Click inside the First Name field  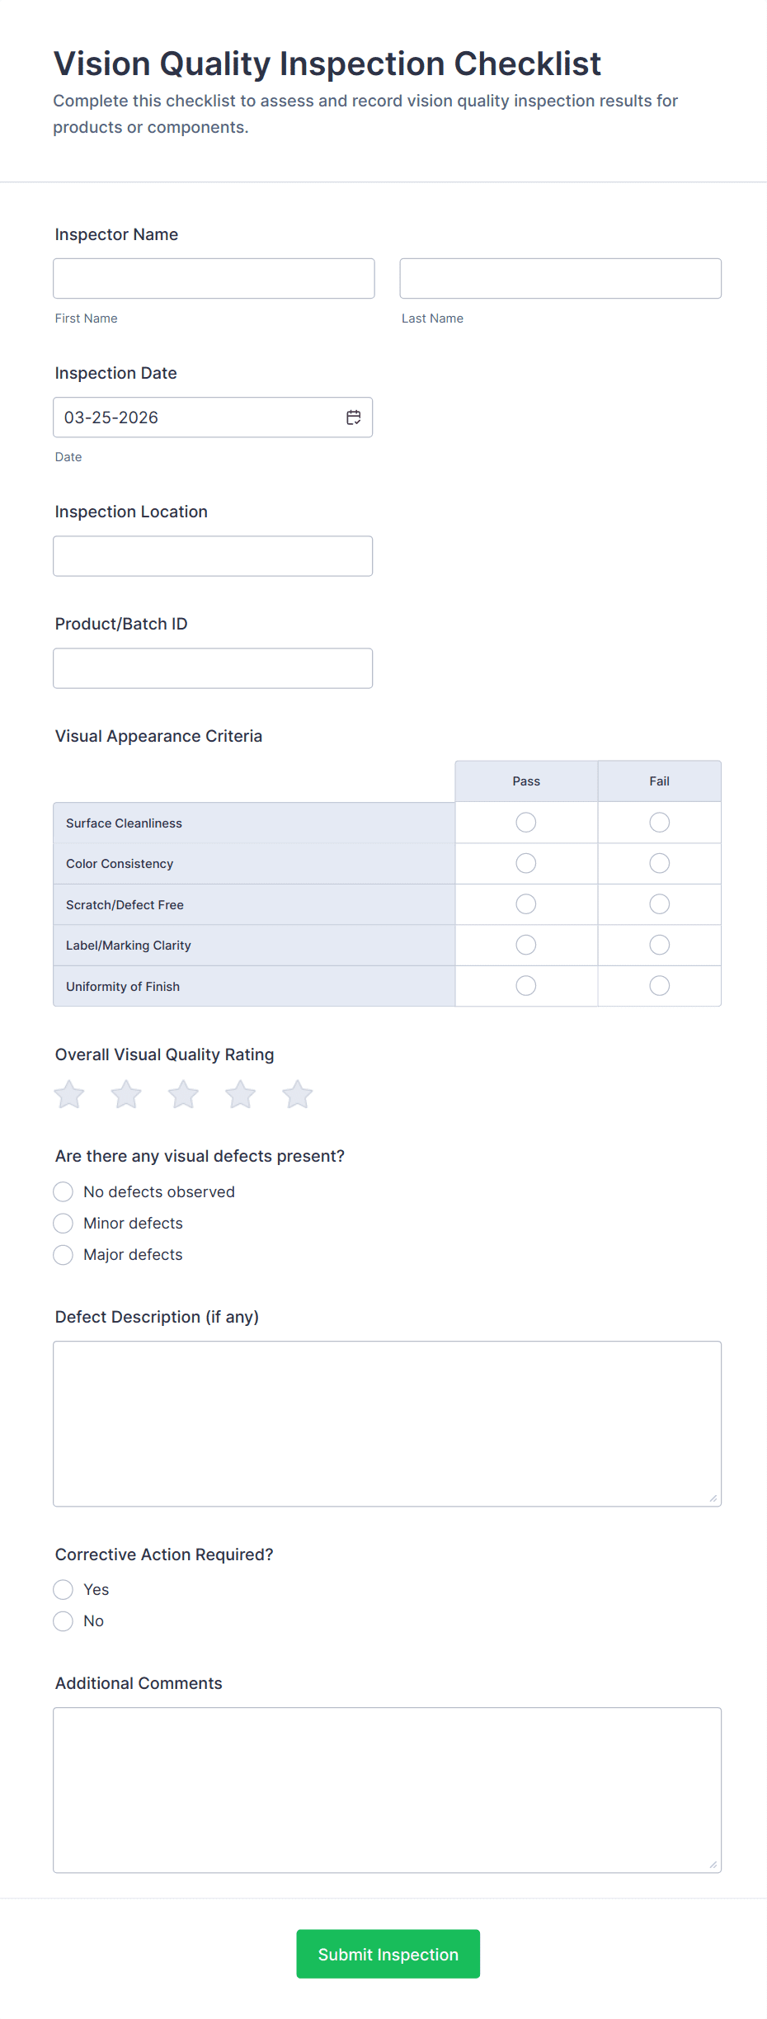[x=213, y=278]
